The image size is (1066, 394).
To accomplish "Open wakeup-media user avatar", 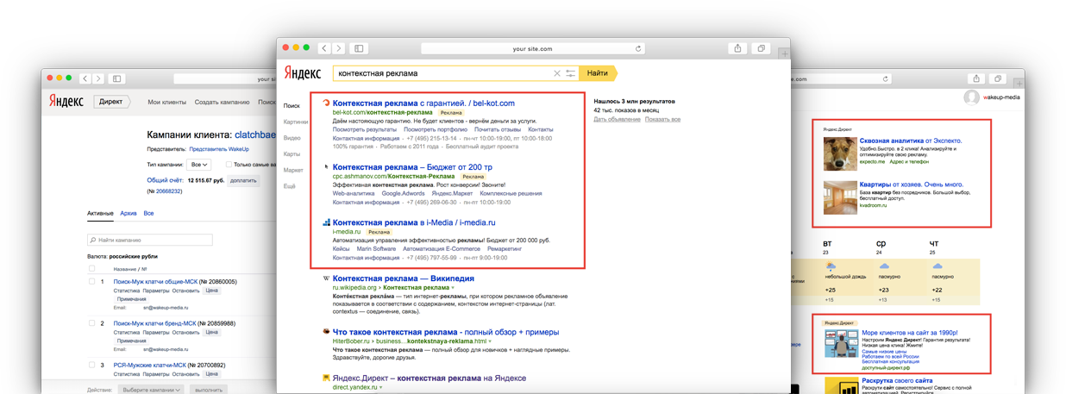I will click(973, 97).
